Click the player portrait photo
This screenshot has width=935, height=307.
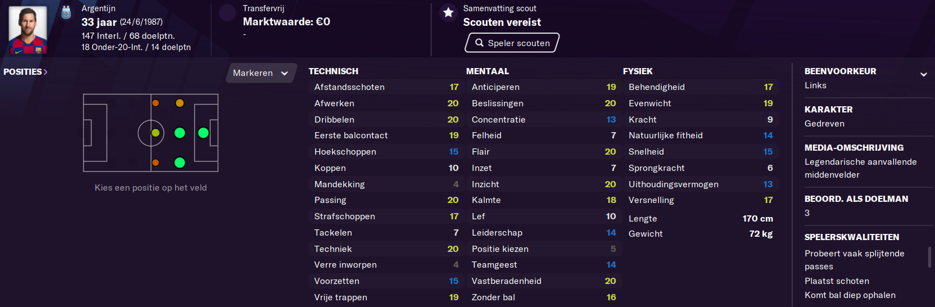pyautogui.click(x=28, y=30)
